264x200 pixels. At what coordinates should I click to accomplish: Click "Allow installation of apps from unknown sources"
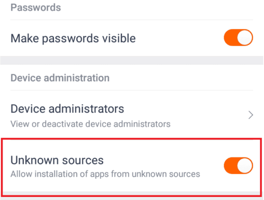[105, 174]
